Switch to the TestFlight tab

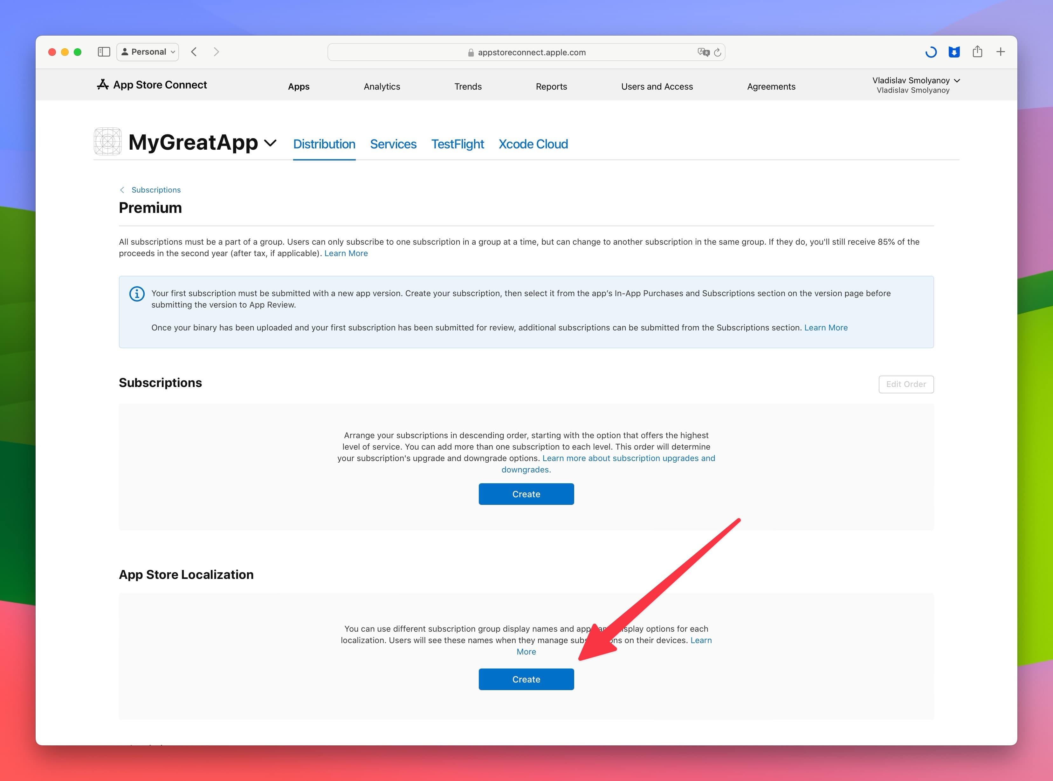pyautogui.click(x=457, y=144)
